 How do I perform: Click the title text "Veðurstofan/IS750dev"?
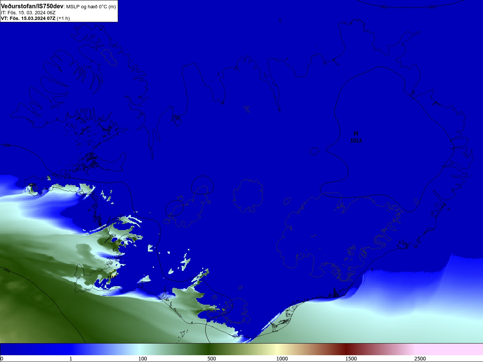[32, 6]
